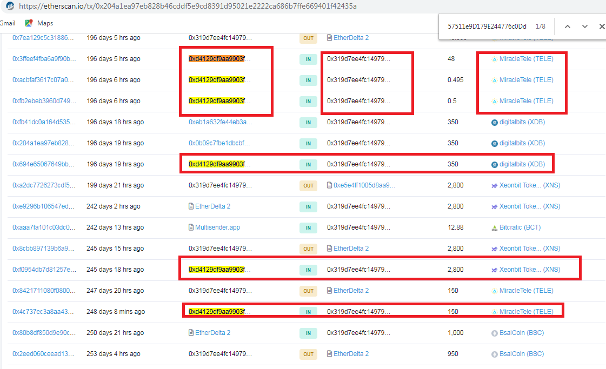
Task: Close the find bar
Action: point(602,26)
